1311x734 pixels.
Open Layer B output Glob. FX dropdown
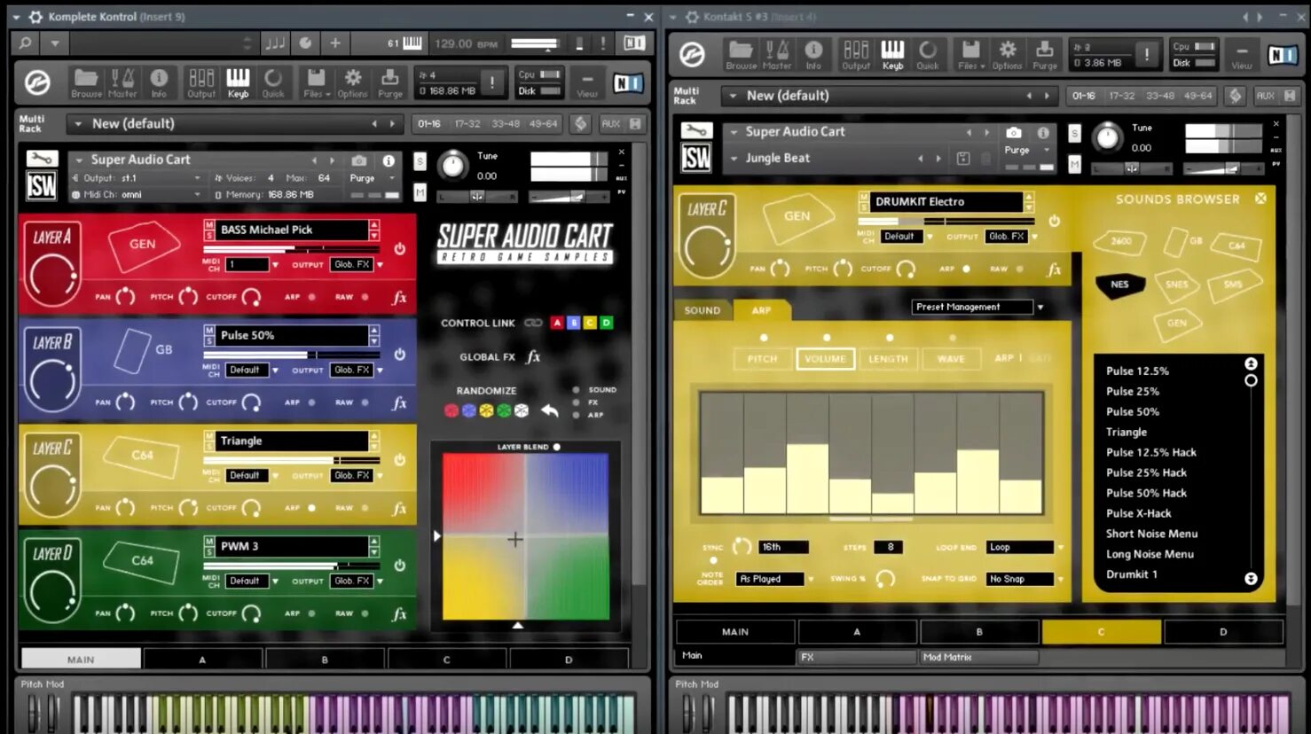(356, 370)
